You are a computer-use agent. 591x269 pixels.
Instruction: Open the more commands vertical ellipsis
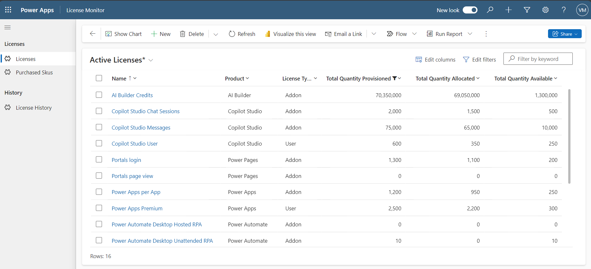486,34
